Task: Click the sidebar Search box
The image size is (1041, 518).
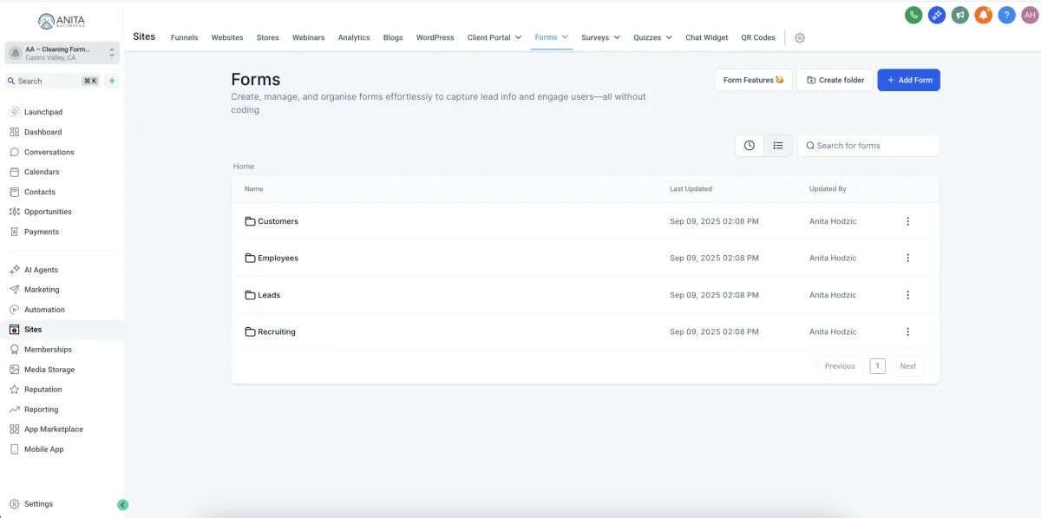Action: [x=53, y=81]
